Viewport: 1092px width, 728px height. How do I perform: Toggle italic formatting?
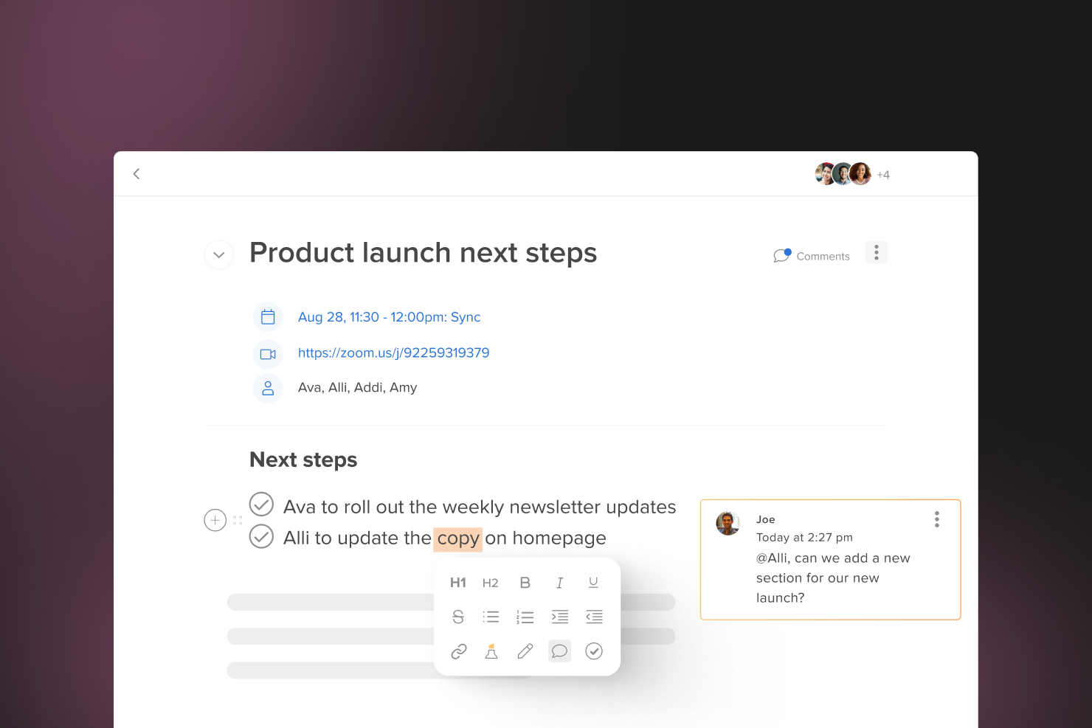[559, 583]
